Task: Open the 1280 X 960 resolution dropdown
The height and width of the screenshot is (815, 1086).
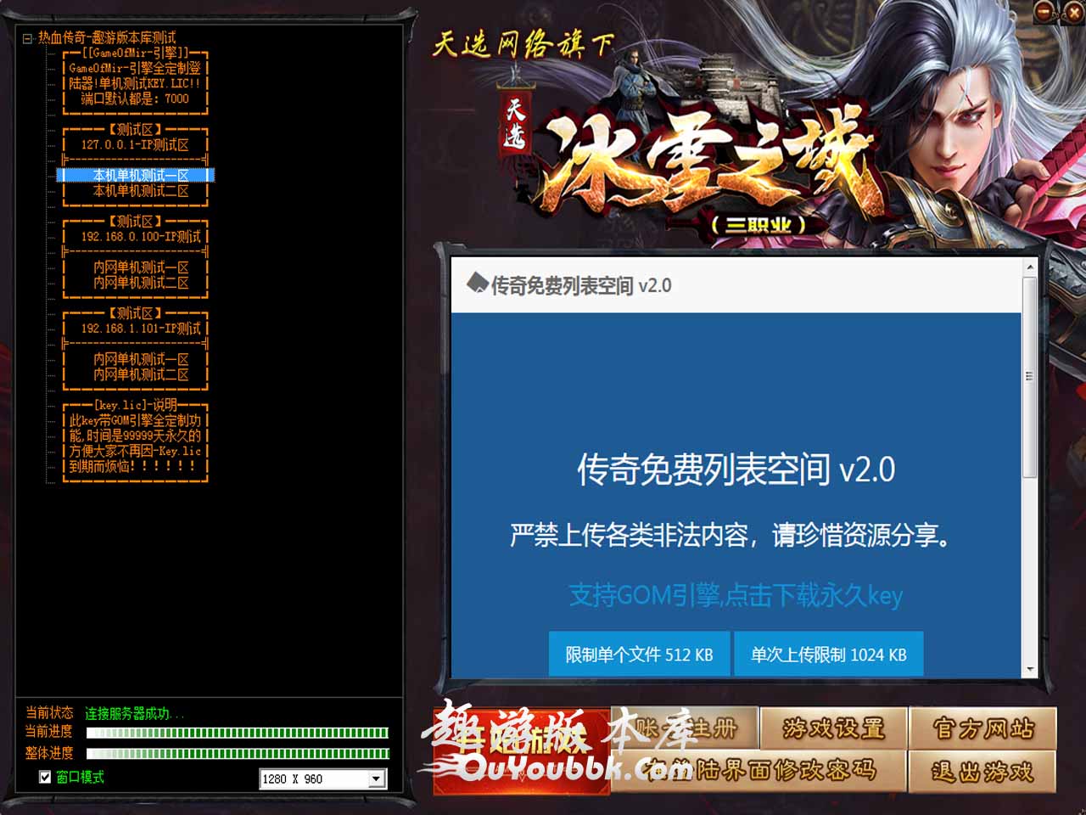Action: pos(376,778)
